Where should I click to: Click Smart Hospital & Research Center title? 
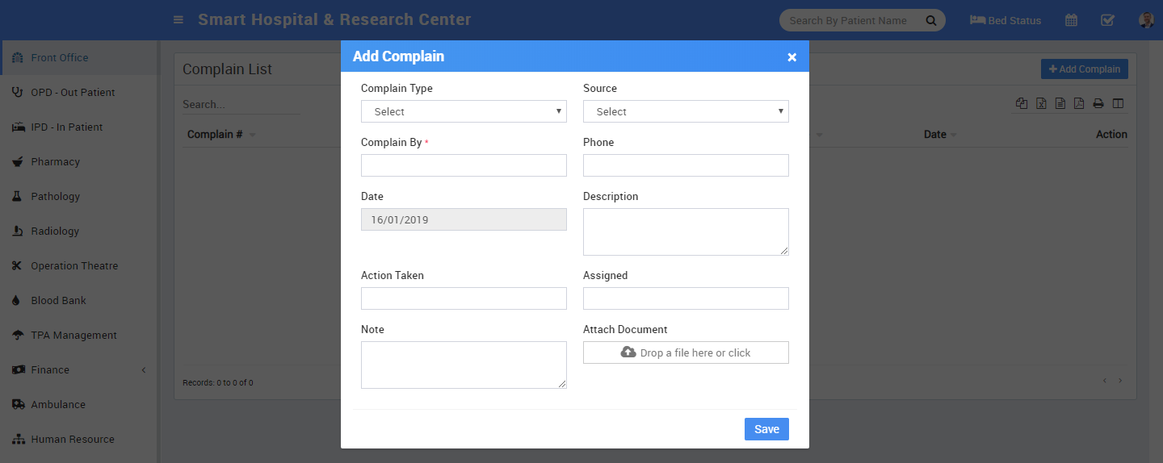pos(334,19)
